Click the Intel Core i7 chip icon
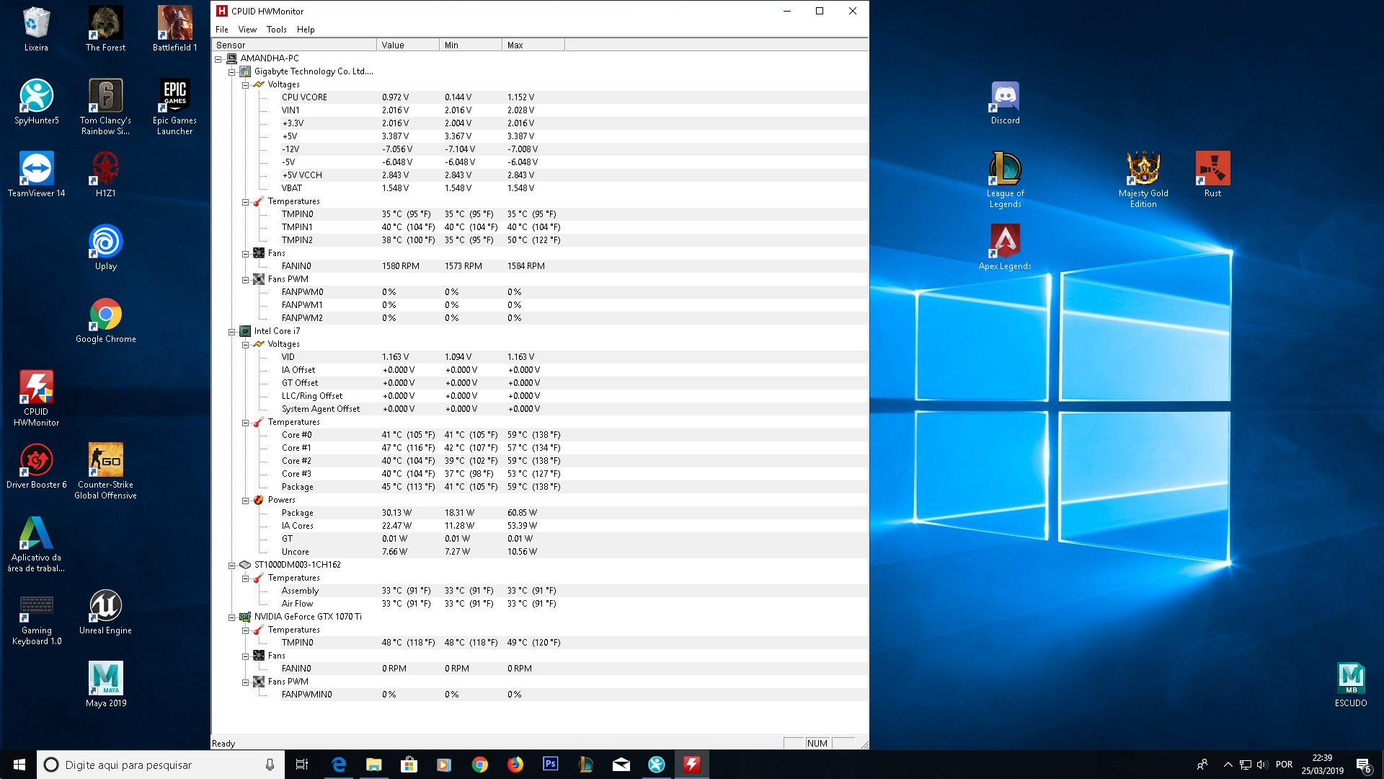Viewport: 1384px width, 779px height. (245, 331)
